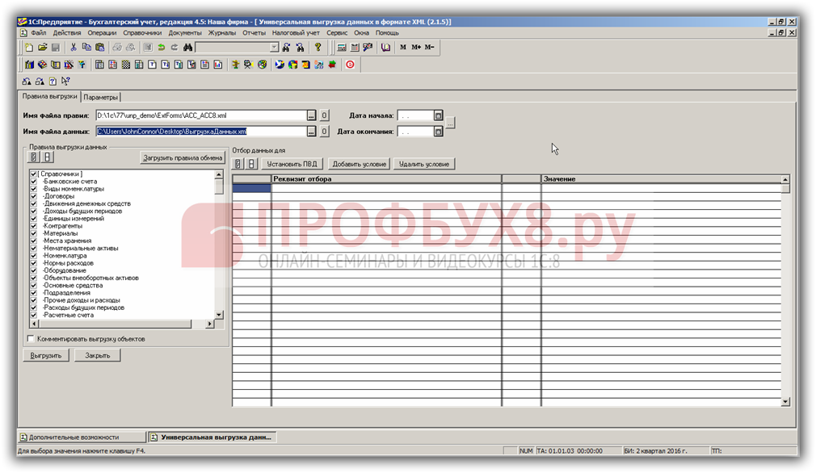Click unmark-all icon in export rules group

(47, 157)
